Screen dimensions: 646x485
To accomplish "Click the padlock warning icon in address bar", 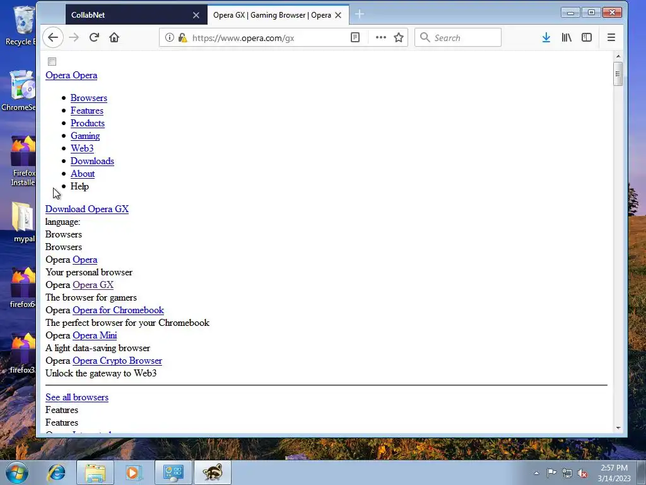I will pyautogui.click(x=182, y=37).
